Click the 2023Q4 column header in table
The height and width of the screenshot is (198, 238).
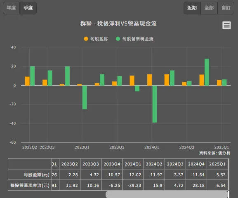112,164
